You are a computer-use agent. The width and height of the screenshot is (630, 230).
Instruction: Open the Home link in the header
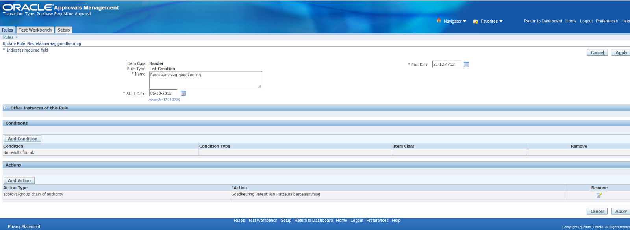(x=571, y=21)
